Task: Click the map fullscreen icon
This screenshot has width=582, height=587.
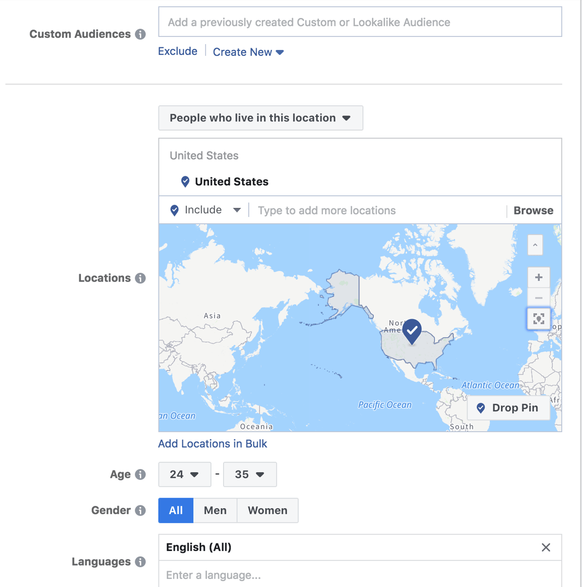Action: 538,319
